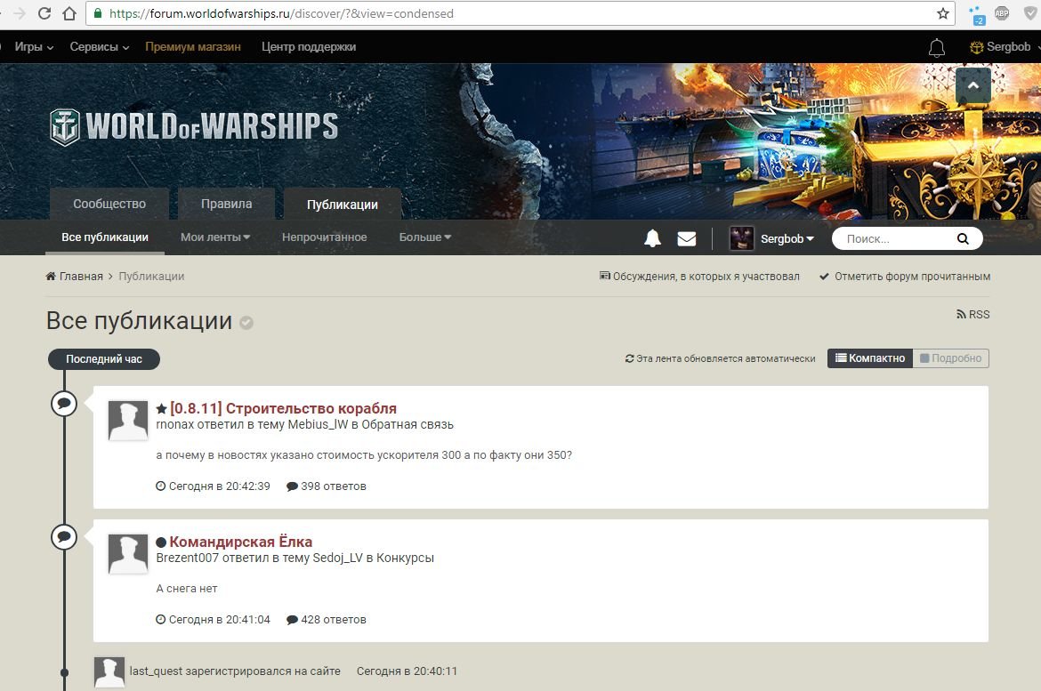
Task: Click the shield extension icon in browser toolbar
Action: click(x=1032, y=13)
